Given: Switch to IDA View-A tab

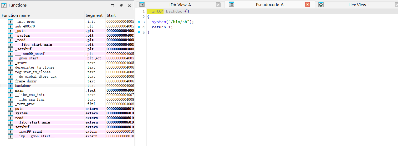Looking at the screenshot, I should (180, 5).
